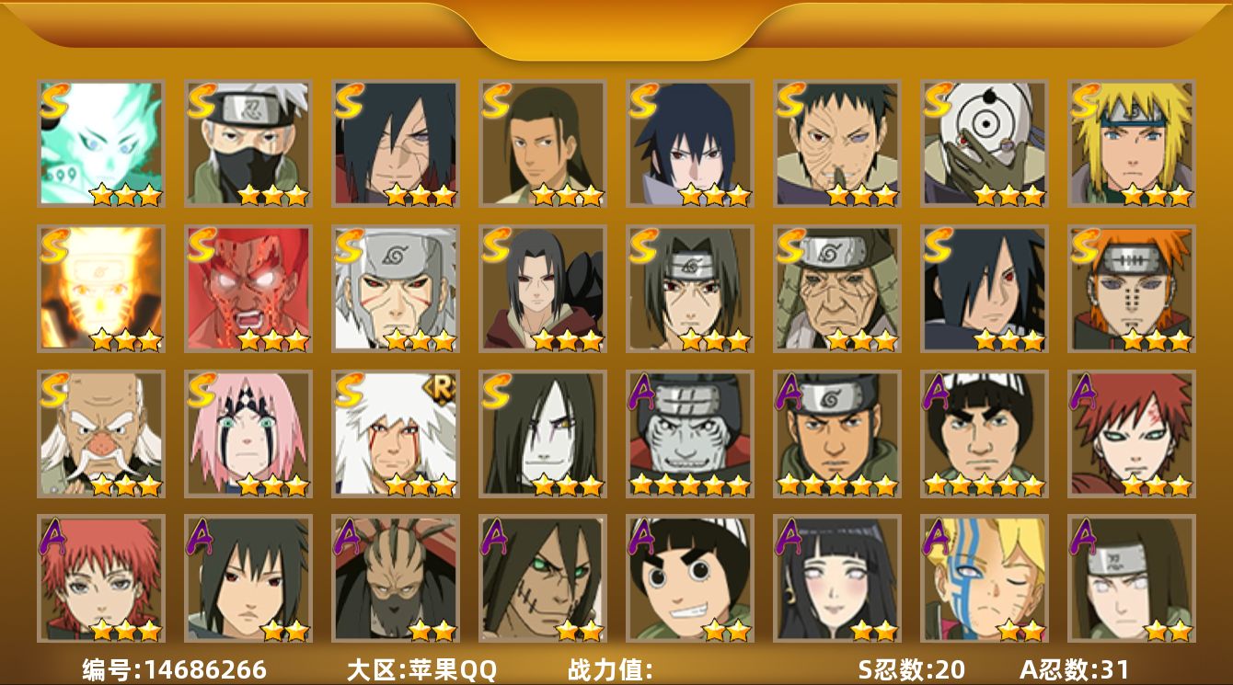Click the blond spiky-haired S-rank ninja portrait
This screenshot has width=1233, height=685.
tap(1132, 143)
